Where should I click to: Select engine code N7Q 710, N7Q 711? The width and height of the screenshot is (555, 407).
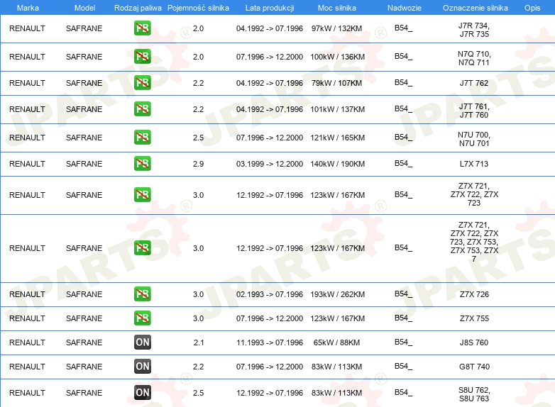point(474,58)
